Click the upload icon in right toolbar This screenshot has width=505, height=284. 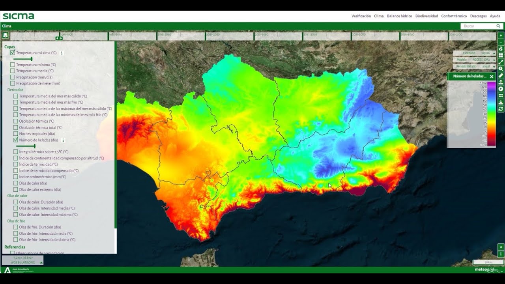[x=501, y=82]
